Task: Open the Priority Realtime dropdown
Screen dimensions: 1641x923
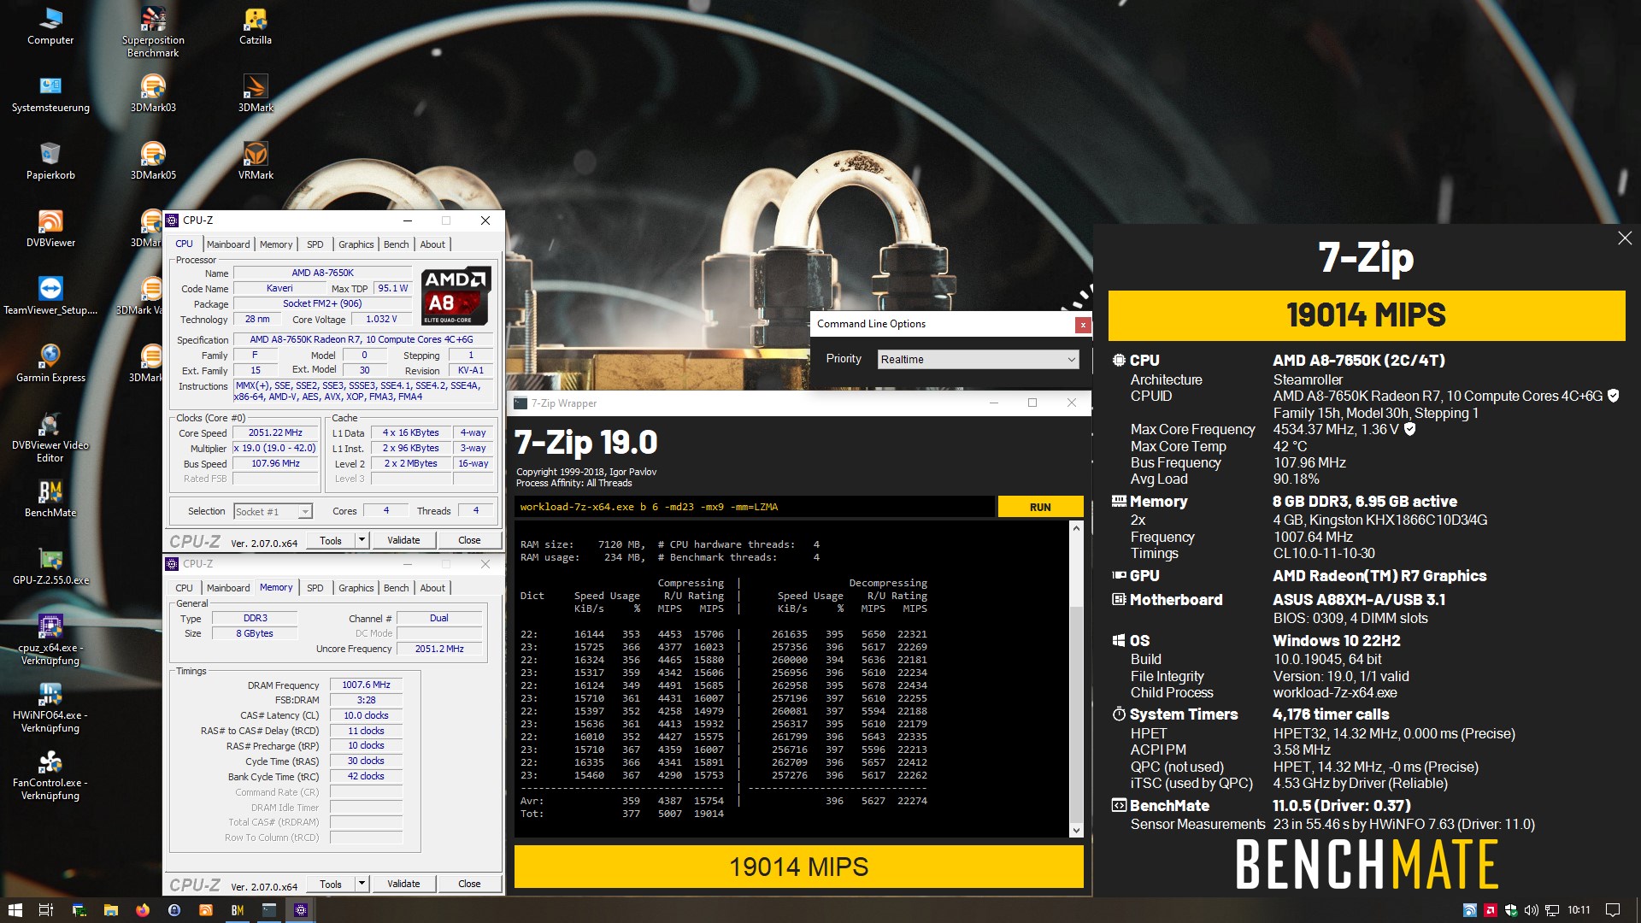Action: pyautogui.click(x=978, y=360)
